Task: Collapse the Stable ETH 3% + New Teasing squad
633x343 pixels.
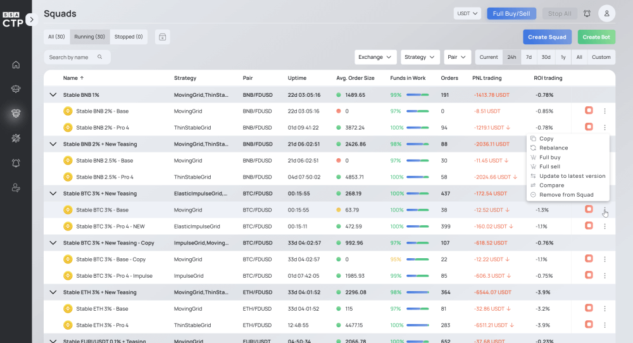Action: click(x=53, y=292)
